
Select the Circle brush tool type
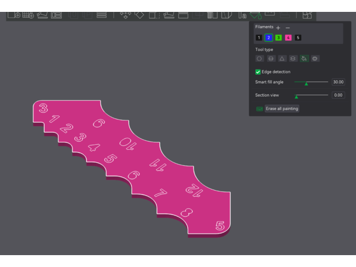[259, 58]
